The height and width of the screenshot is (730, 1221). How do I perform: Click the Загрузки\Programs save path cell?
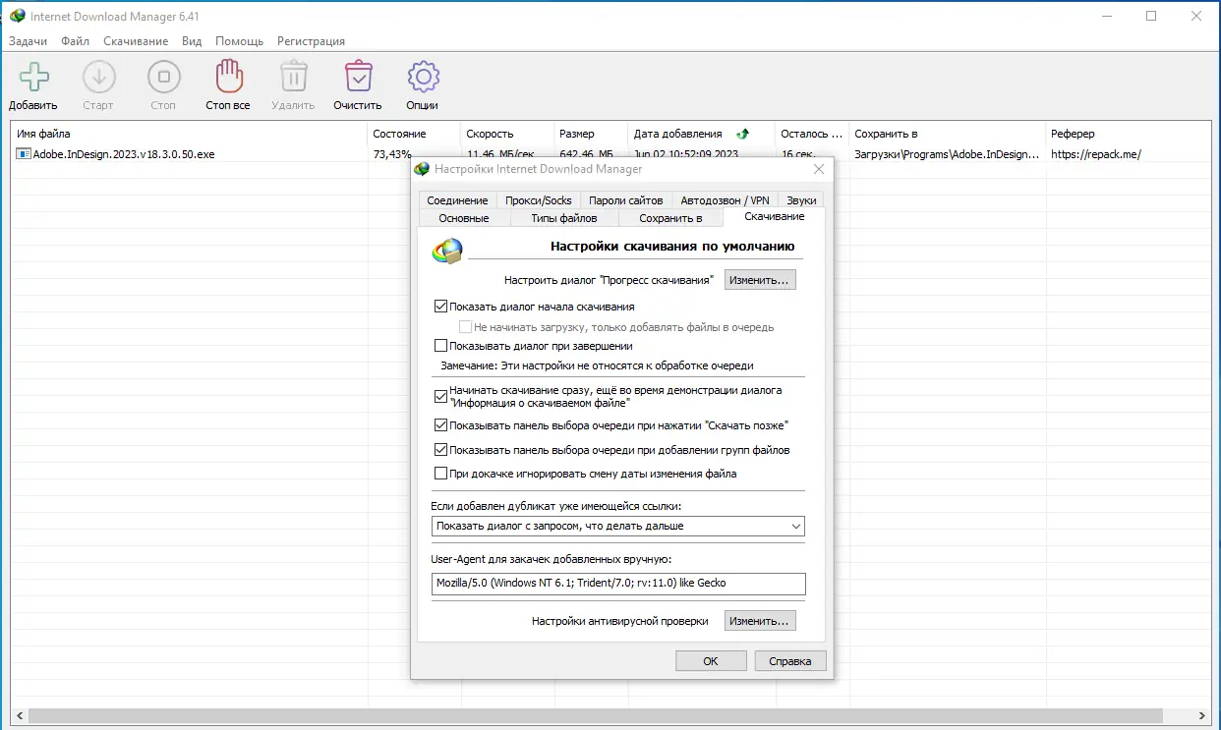click(x=947, y=154)
